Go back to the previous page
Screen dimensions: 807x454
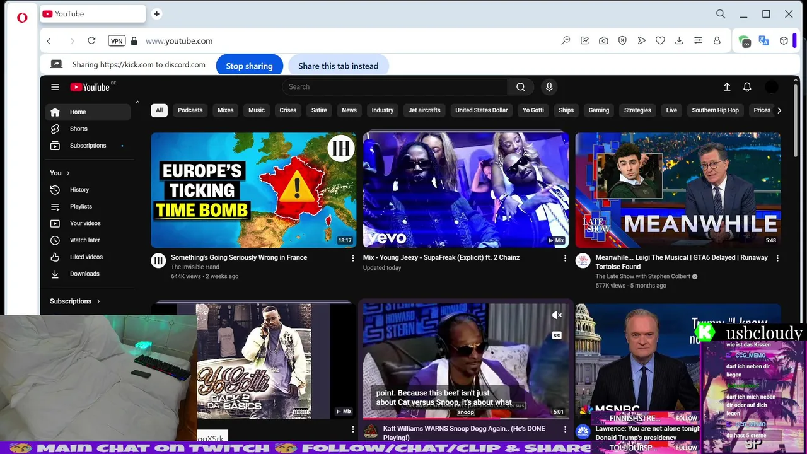(x=49, y=40)
